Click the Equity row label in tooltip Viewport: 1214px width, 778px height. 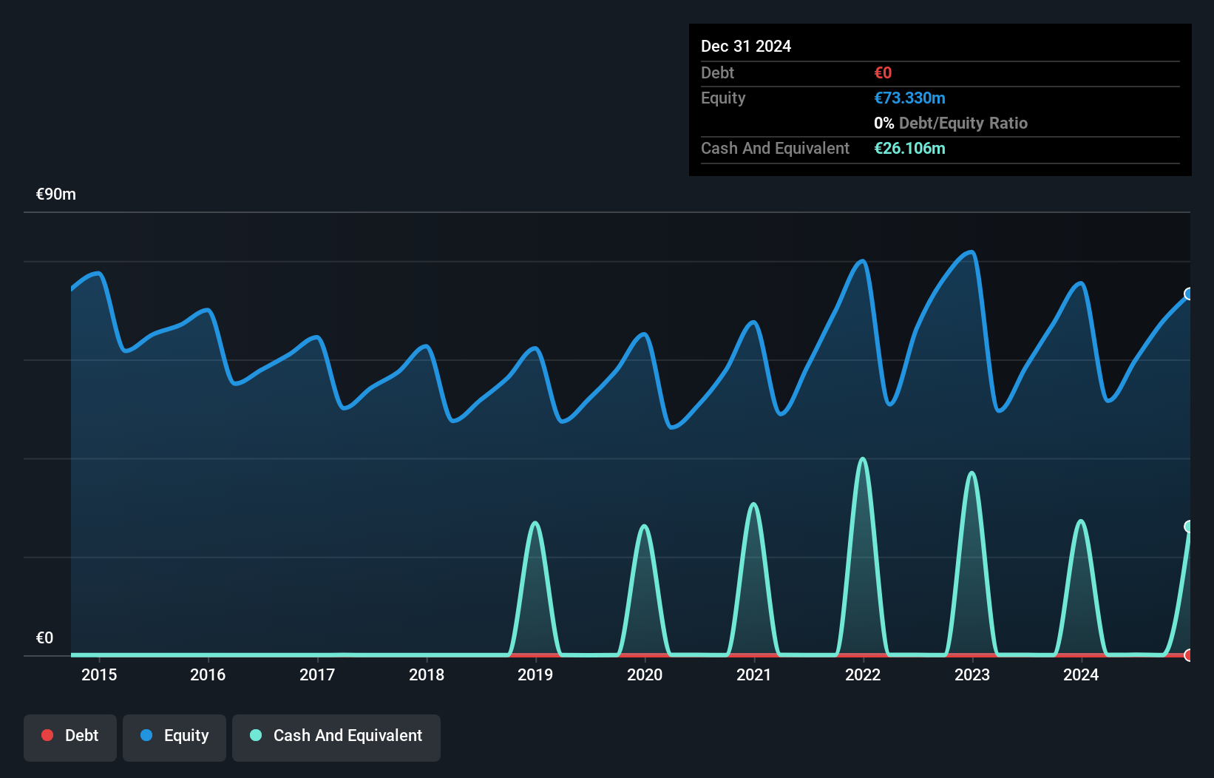click(x=723, y=98)
